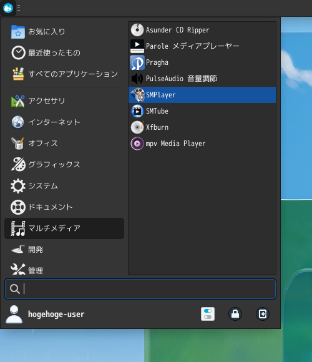The width and height of the screenshot is (312, 362).
Task: Open the グラフィックス category
Action: point(64,165)
